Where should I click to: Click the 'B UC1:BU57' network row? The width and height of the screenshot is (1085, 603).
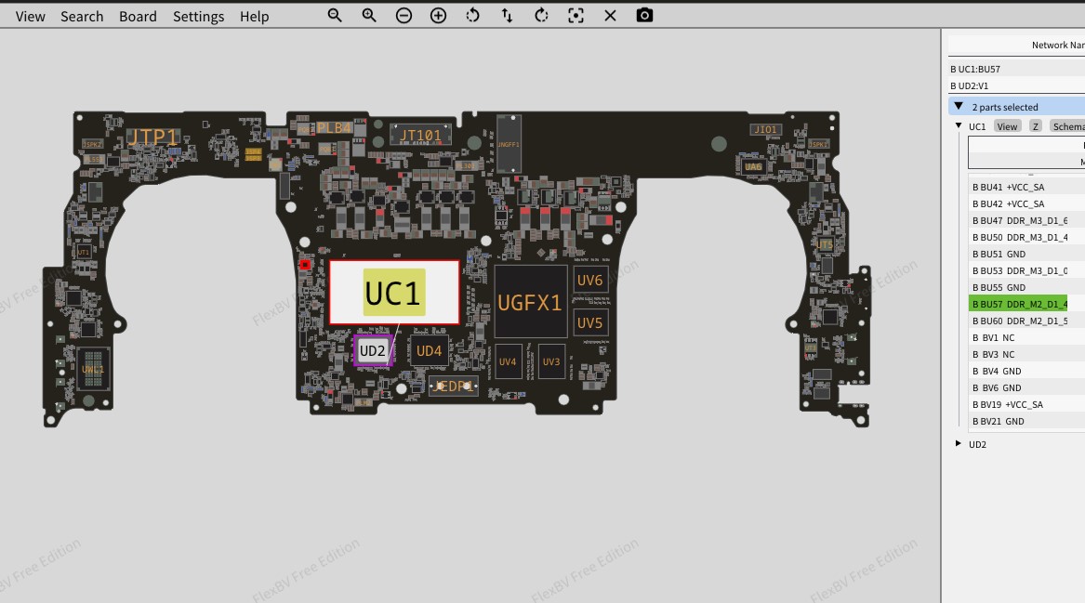1016,69
